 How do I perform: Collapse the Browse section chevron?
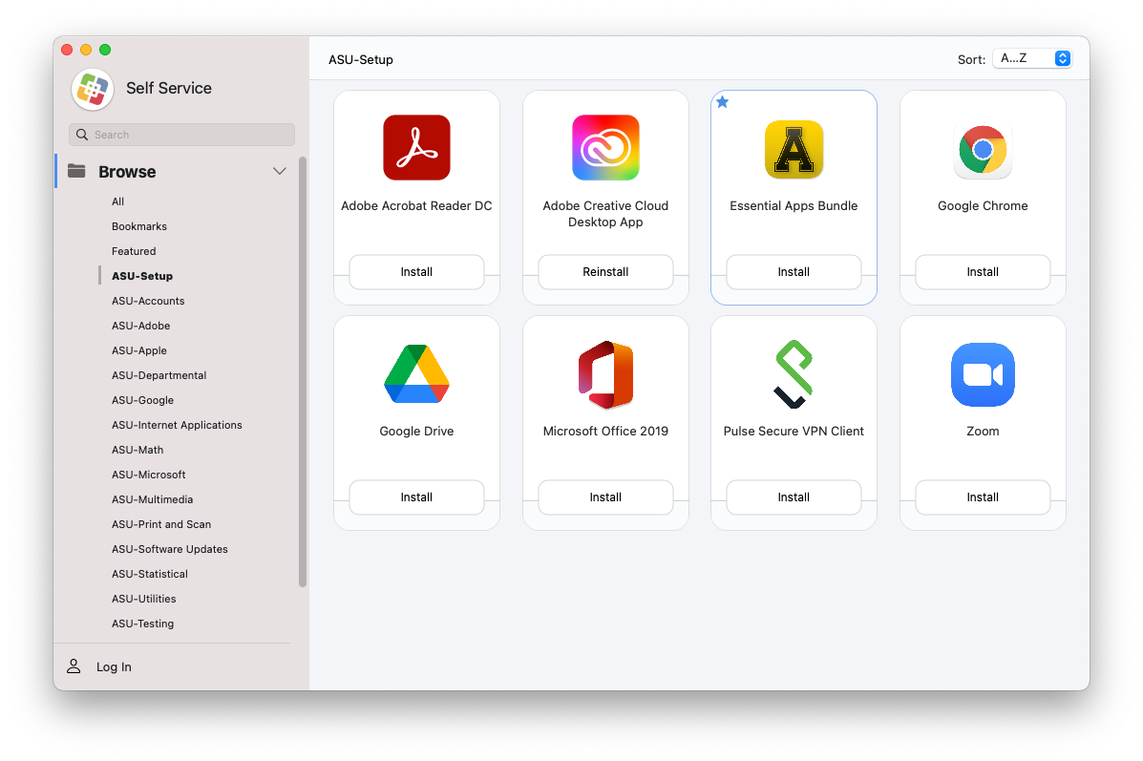280,172
